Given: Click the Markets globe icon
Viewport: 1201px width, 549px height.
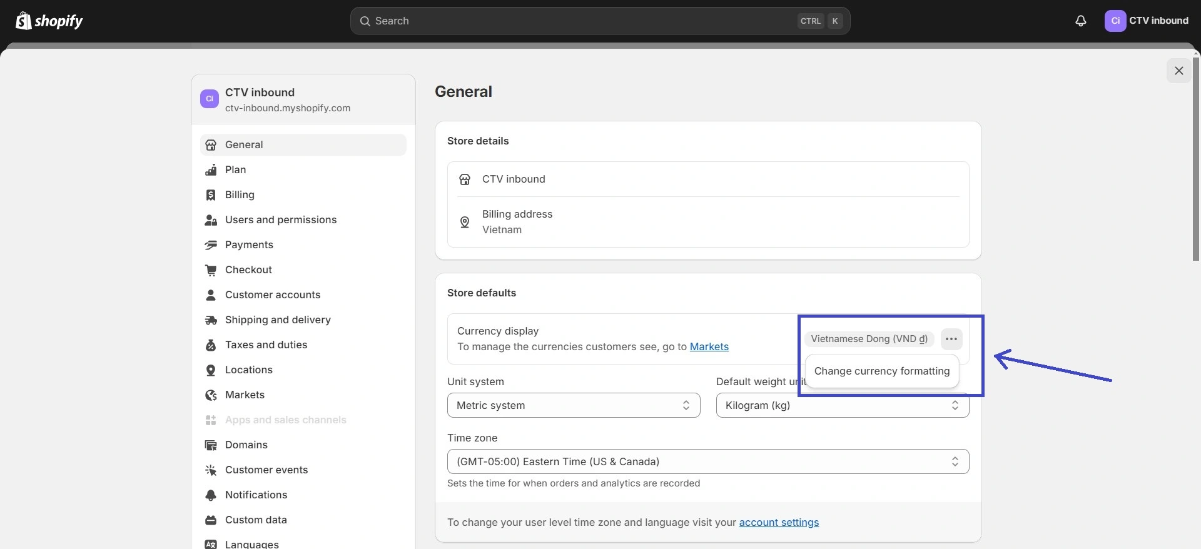Looking at the screenshot, I should coord(211,395).
